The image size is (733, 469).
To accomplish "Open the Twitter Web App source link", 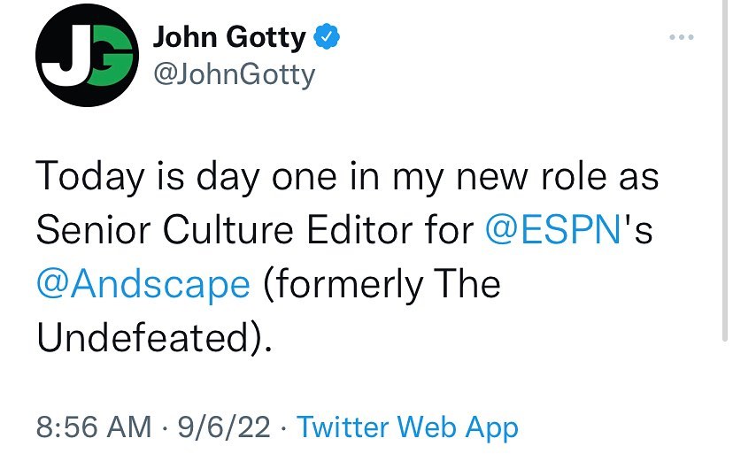I will pyautogui.click(x=407, y=427).
